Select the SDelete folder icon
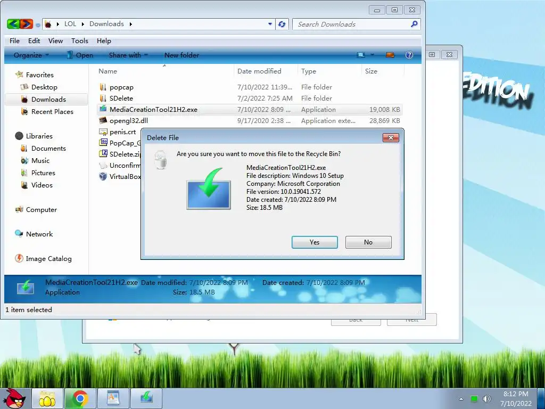Image resolution: width=545 pixels, height=409 pixels. click(x=103, y=98)
